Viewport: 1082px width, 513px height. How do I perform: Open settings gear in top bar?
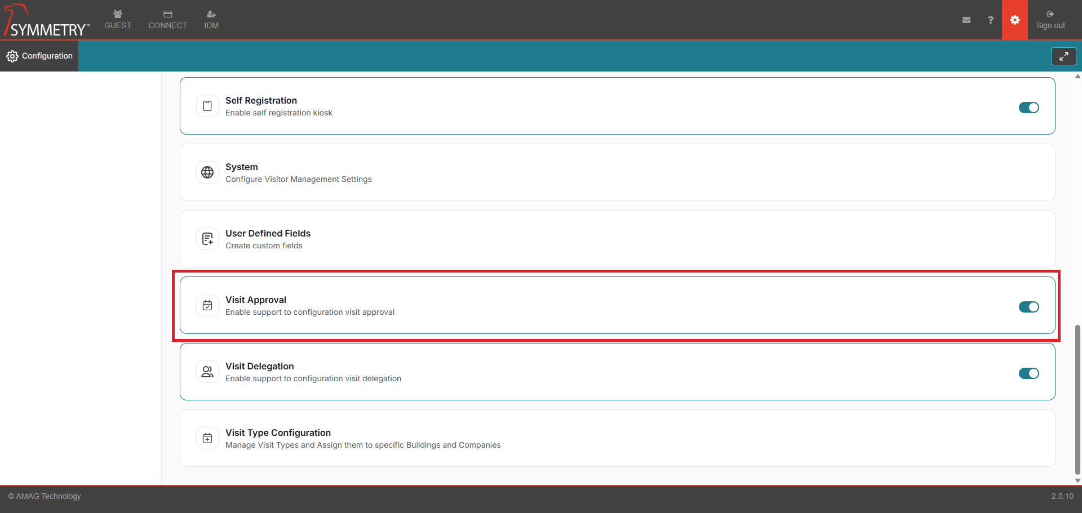(1014, 20)
